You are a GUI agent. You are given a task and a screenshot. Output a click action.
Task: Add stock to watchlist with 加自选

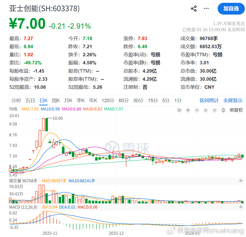[x=231, y=9]
